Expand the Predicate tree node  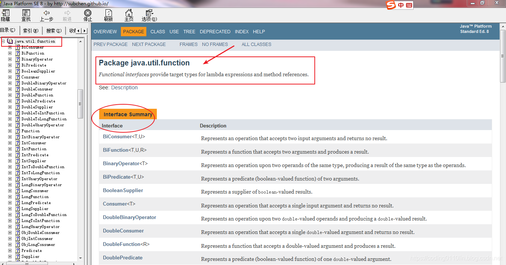pyautogui.click(x=10, y=250)
